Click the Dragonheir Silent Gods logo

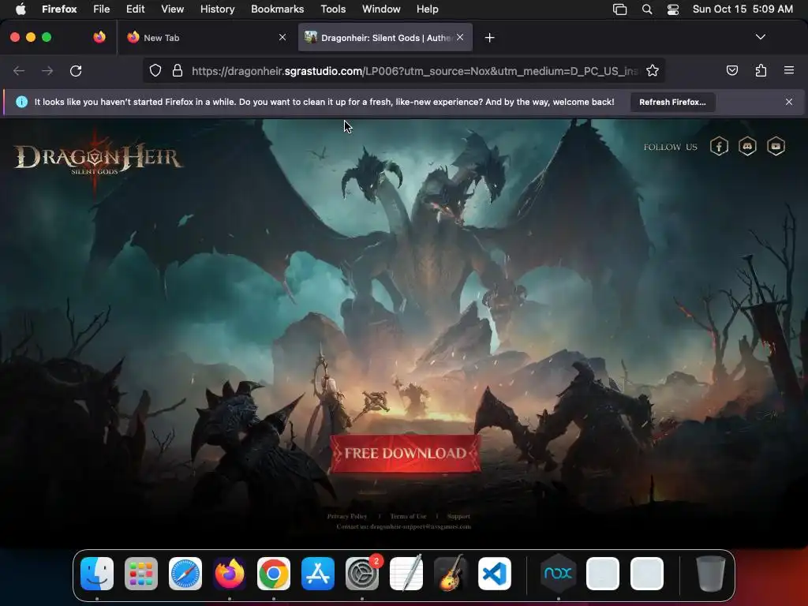tap(97, 159)
